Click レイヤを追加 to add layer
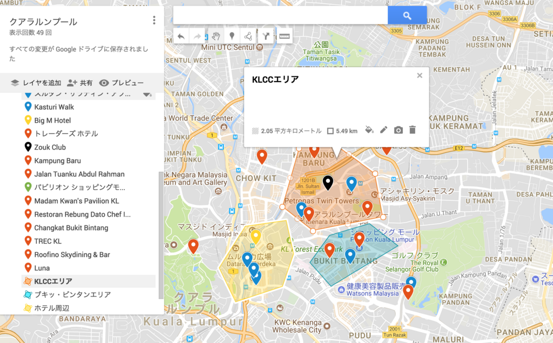Screen dimensions: 553x343 coord(36,83)
